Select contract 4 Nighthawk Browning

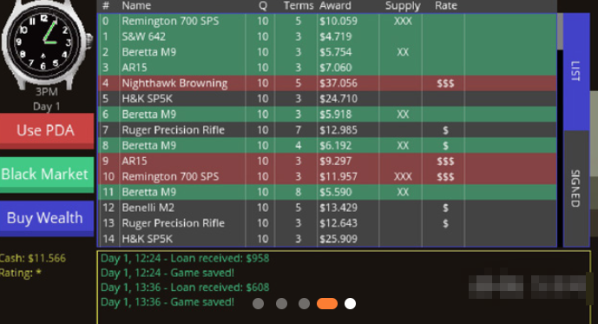pos(327,83)
